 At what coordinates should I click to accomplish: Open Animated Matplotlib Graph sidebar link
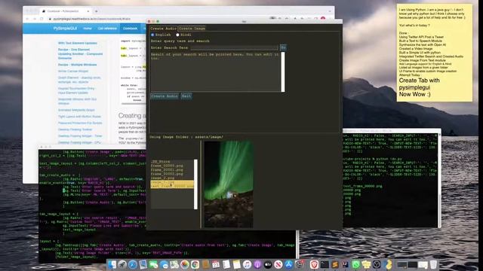[76, 110]
